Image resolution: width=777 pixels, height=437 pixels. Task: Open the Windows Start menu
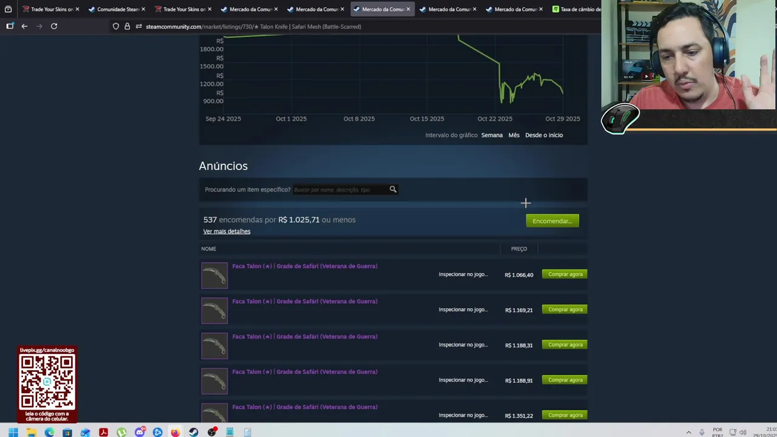coord(13,432)
